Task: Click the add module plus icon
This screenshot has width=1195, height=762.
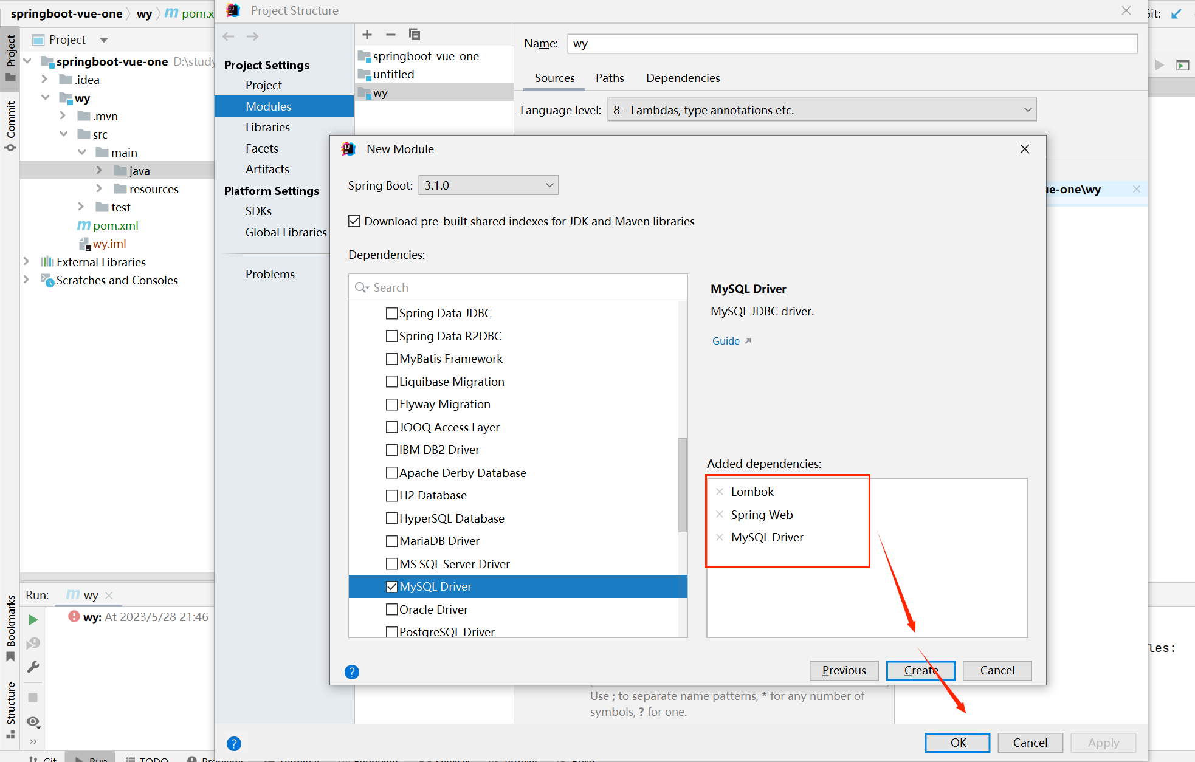Action: tap(367, 35)
